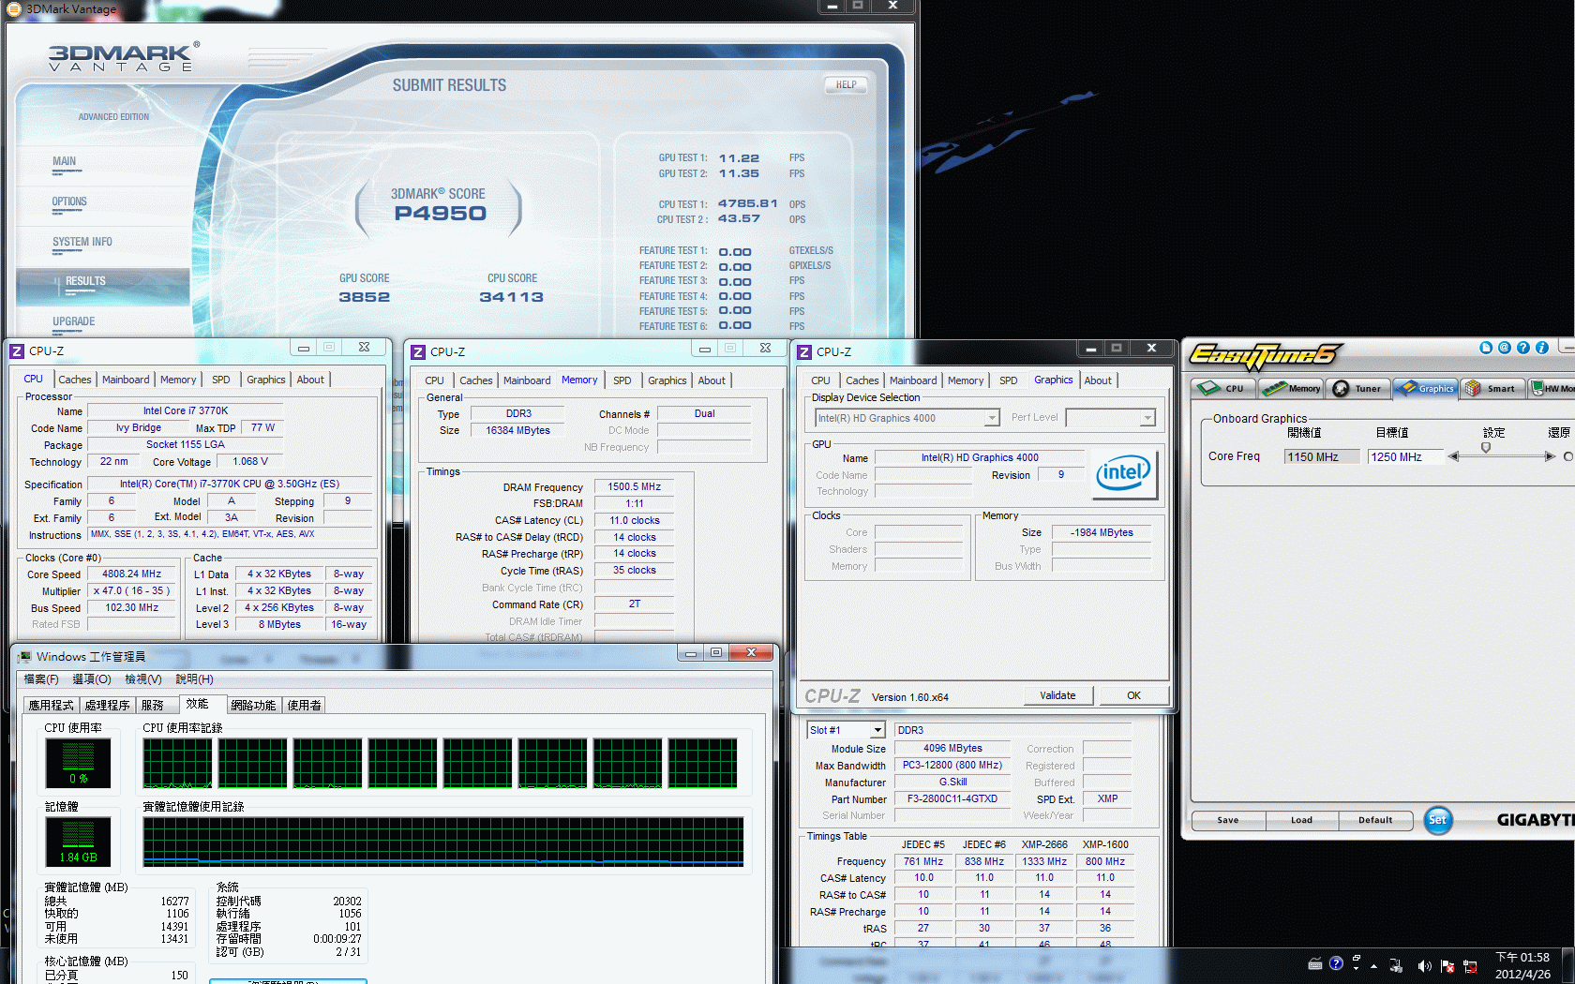This screenshot has width=1575, height=984.
Task: Click the OK button in CPU-Z
Action: [1133, 695]
